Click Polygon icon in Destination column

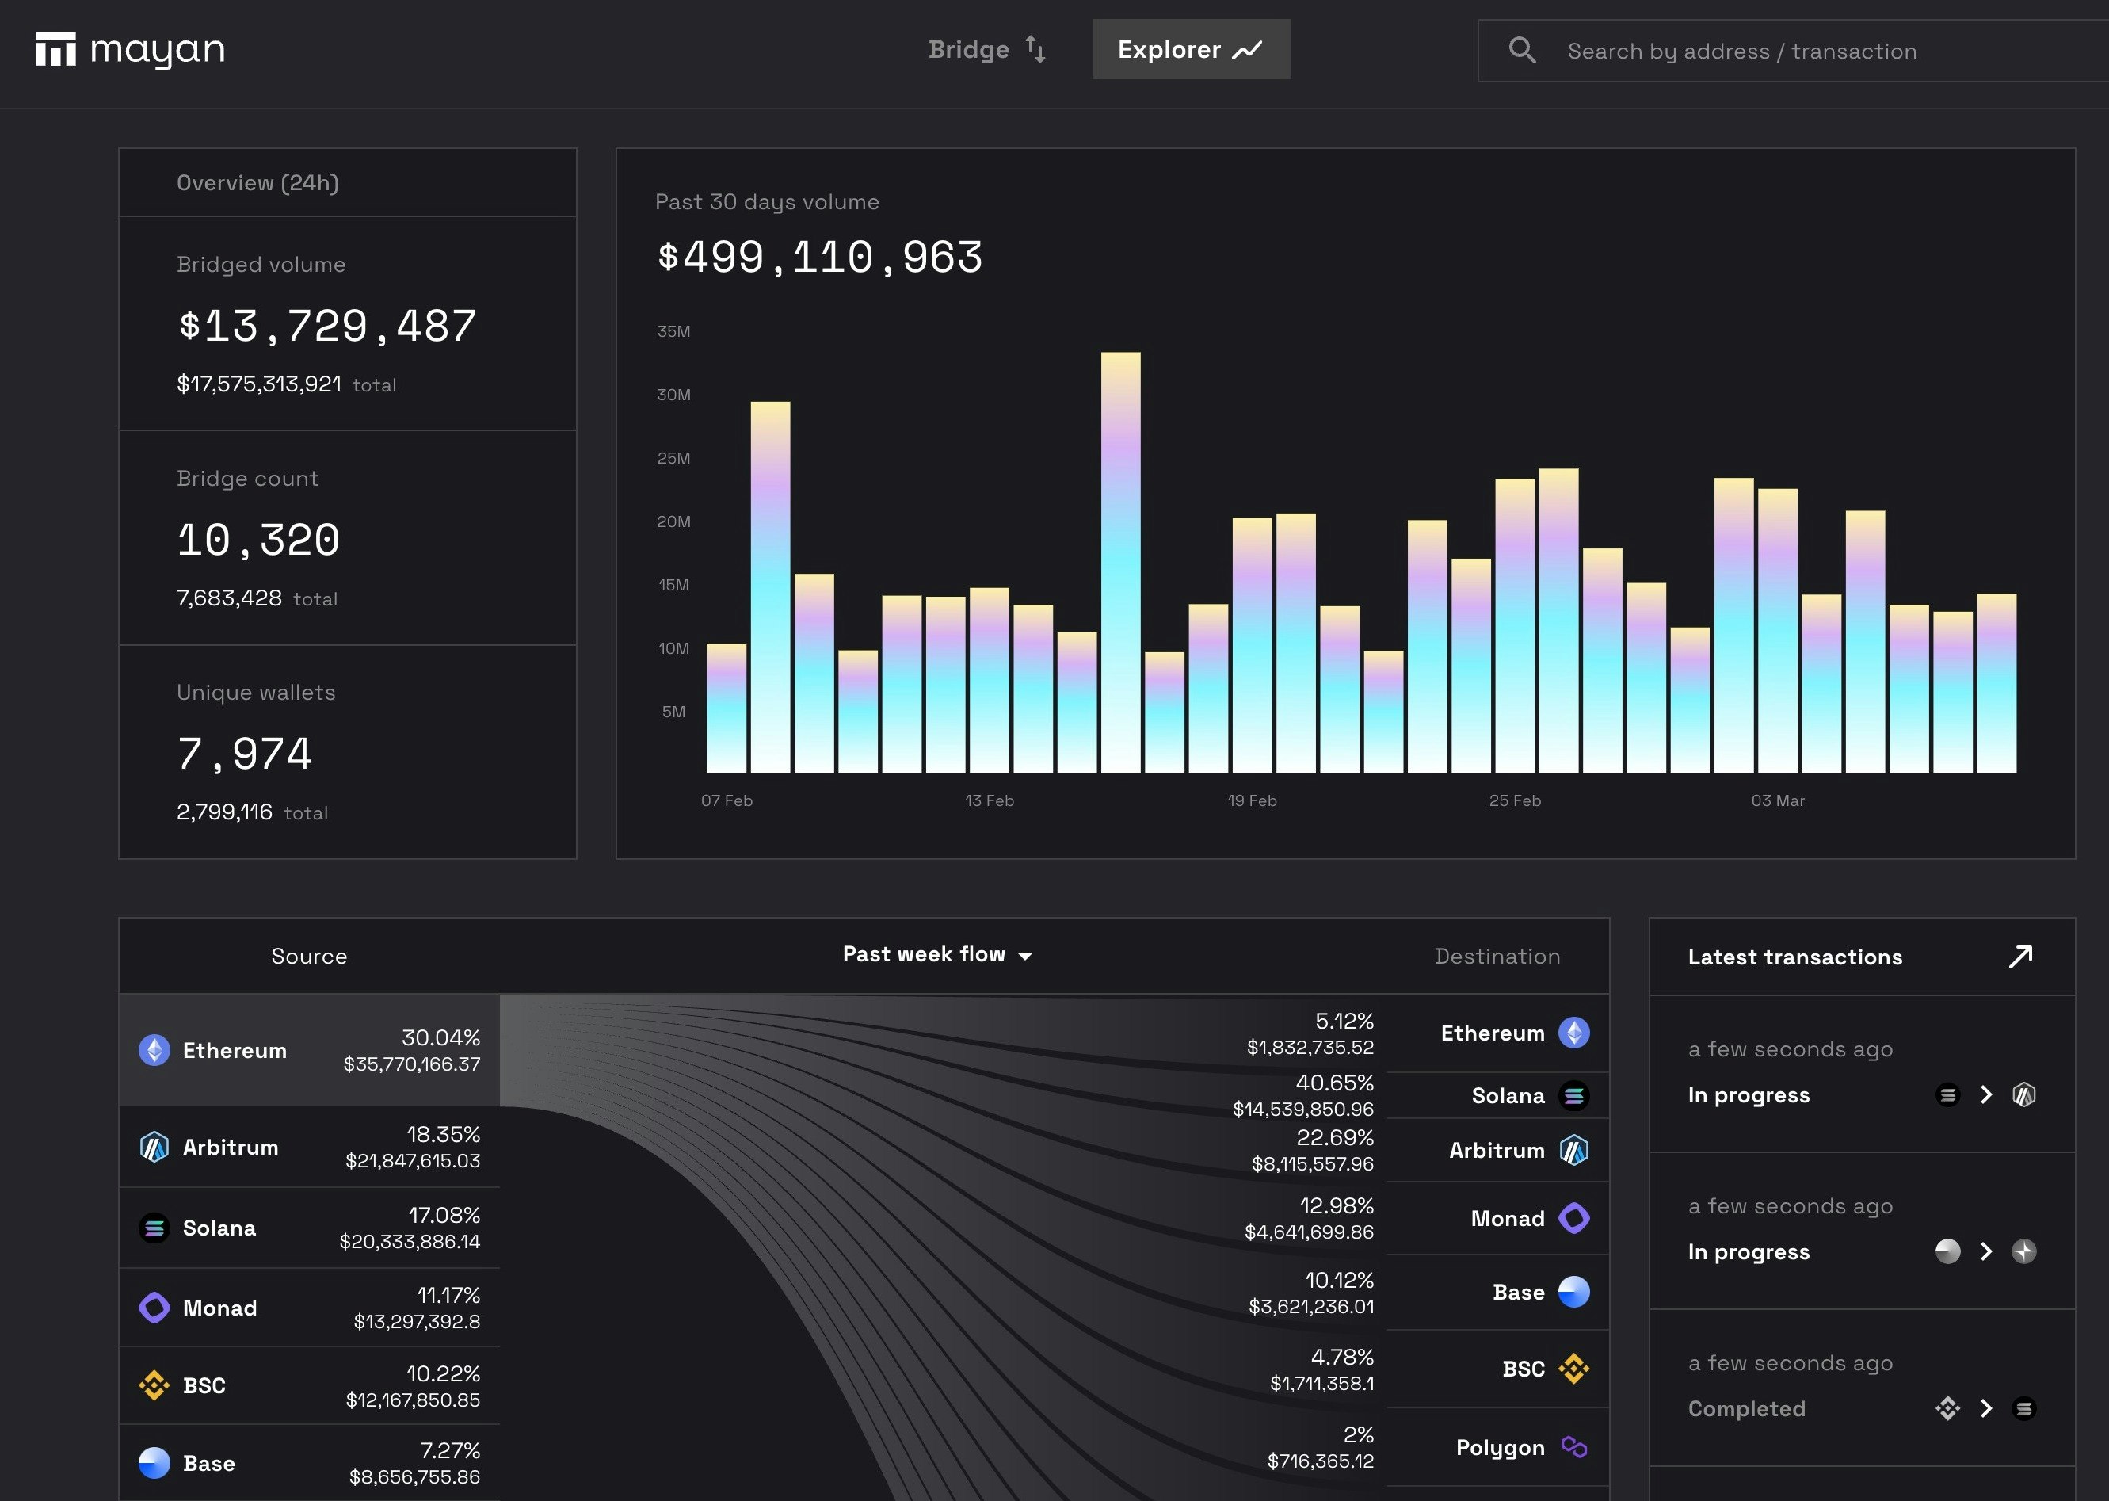click(1573, 1446)
